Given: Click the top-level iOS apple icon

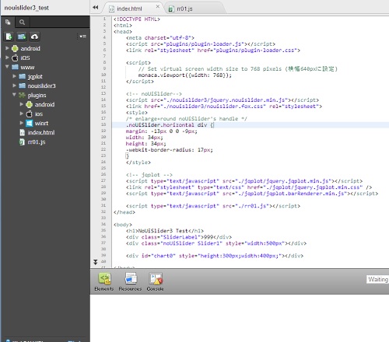Looking at the screenshot, I should click(15, 58).
